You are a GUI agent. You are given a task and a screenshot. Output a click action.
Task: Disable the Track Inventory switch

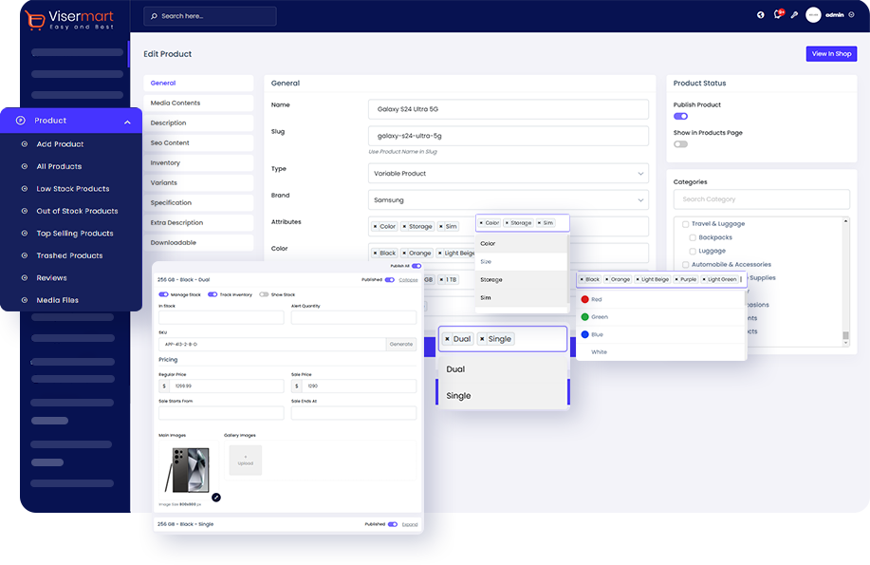213,294
